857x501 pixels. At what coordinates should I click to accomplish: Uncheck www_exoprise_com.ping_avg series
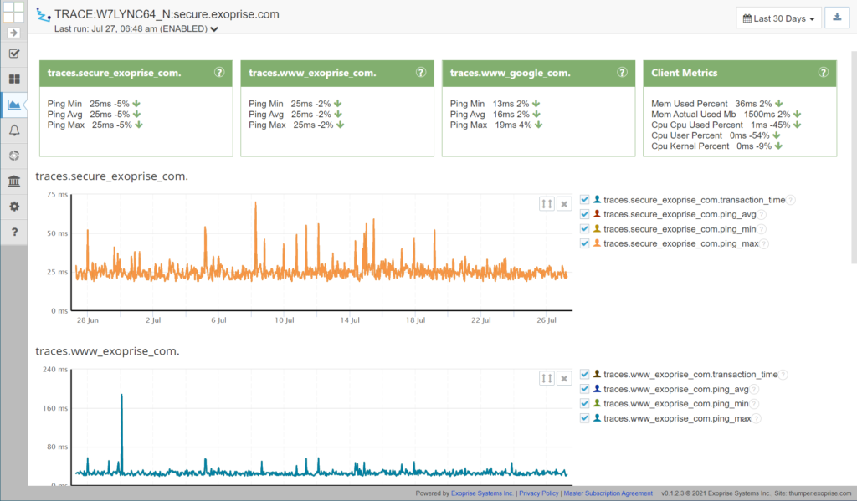pos(584,389)
